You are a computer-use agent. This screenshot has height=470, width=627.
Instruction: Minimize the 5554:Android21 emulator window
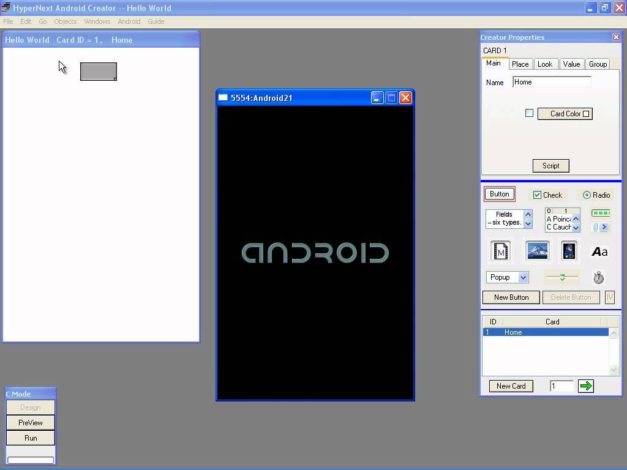pos(377,97)
